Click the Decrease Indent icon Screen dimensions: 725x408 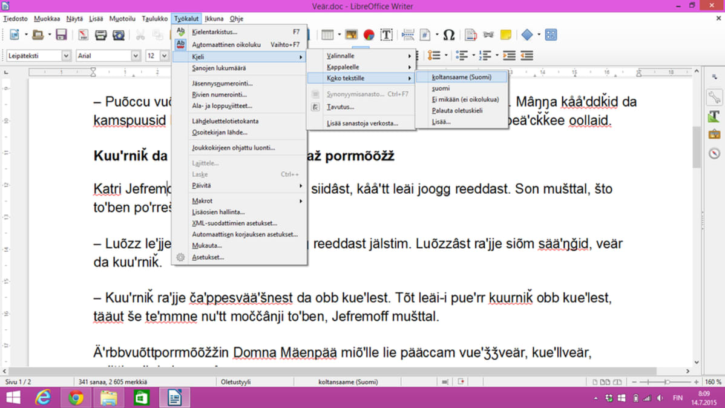point(527,56)
